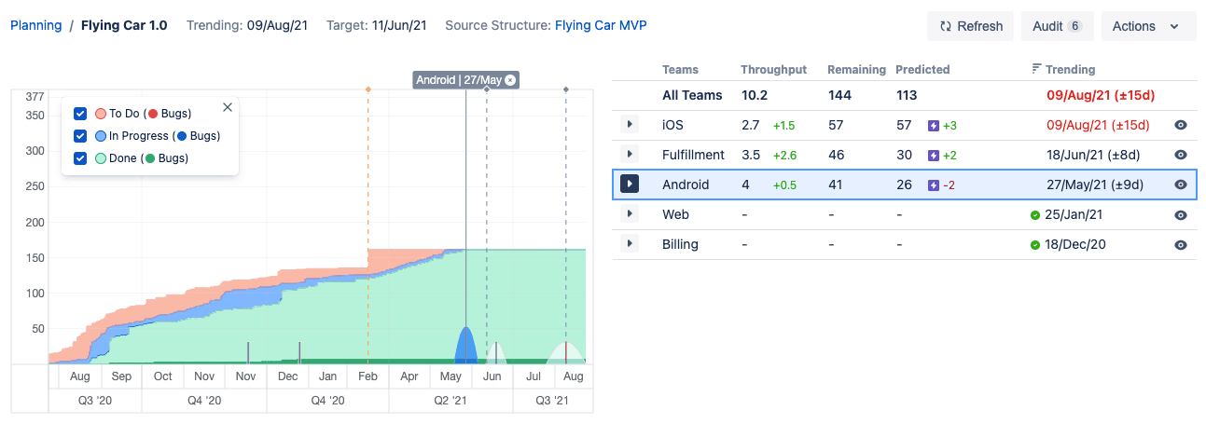Open the Audit panel
Screen dimensions: 1206x424
click(1057, 26)
